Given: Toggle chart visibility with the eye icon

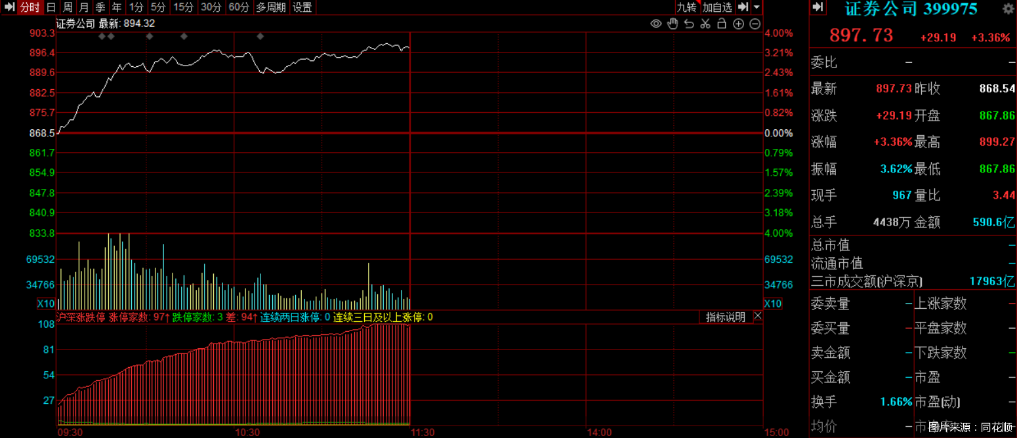Looking at the screenshot, I should click(655, 24).
